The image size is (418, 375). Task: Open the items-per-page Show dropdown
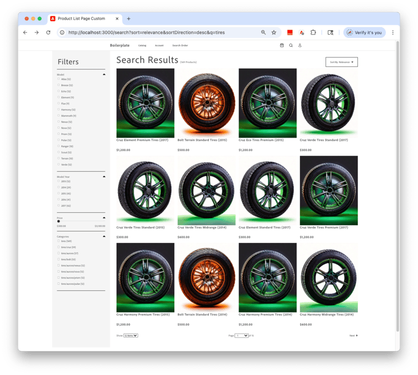pos(131,335)
